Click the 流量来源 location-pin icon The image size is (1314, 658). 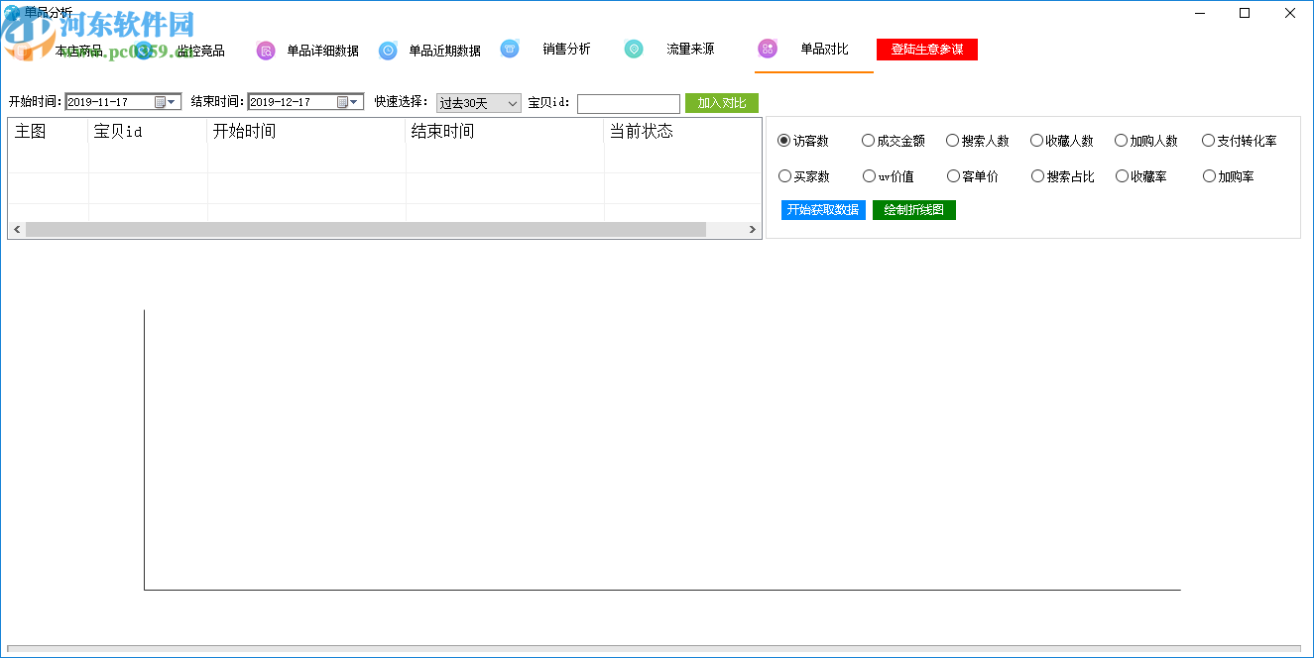tap(634, 49)
